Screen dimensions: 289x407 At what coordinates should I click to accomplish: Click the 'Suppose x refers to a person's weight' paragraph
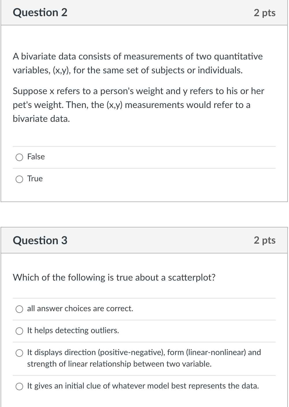(x=138, y=105)
